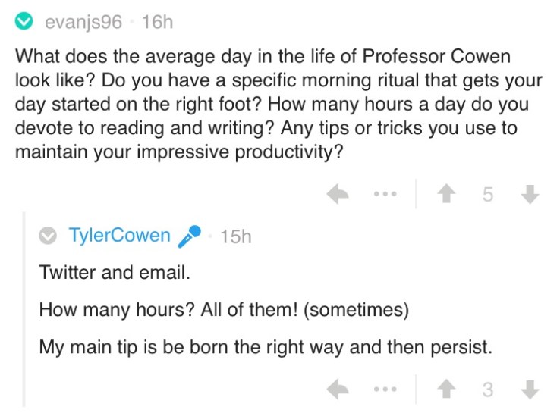Click the 'Twitter and email.' reply text
The height and width of the screenshot is (413, 560).
click(x=115, y=271)
